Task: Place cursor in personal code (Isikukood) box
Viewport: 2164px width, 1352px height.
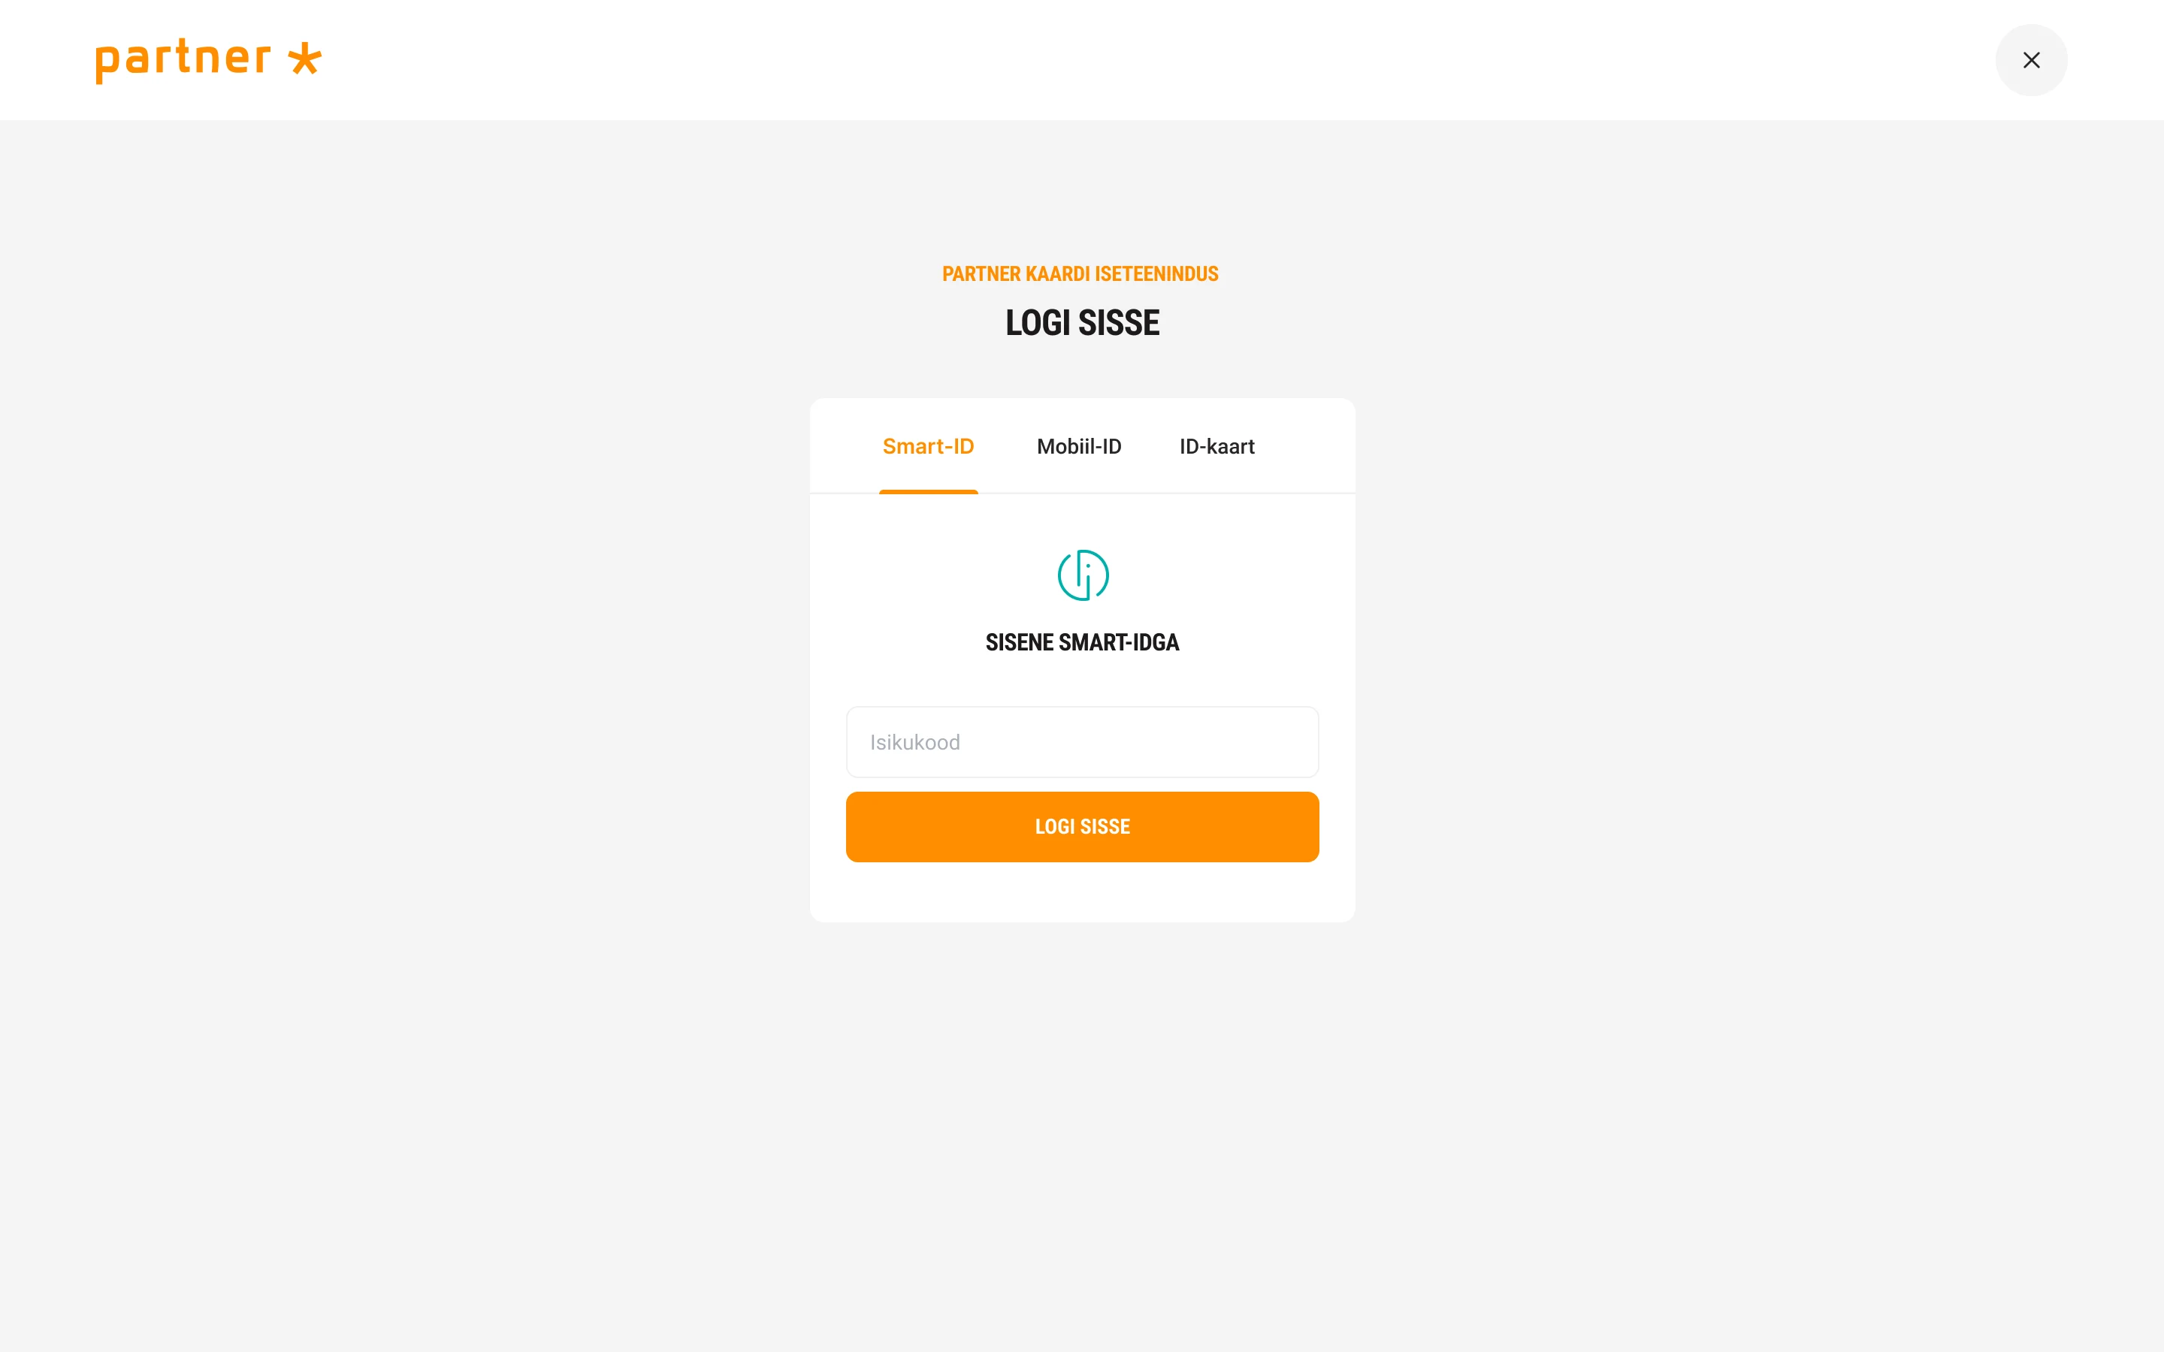Action: pos(1082,742)
